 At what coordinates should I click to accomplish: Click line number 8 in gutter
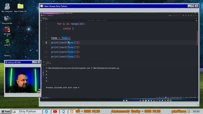tap(46, 42)
